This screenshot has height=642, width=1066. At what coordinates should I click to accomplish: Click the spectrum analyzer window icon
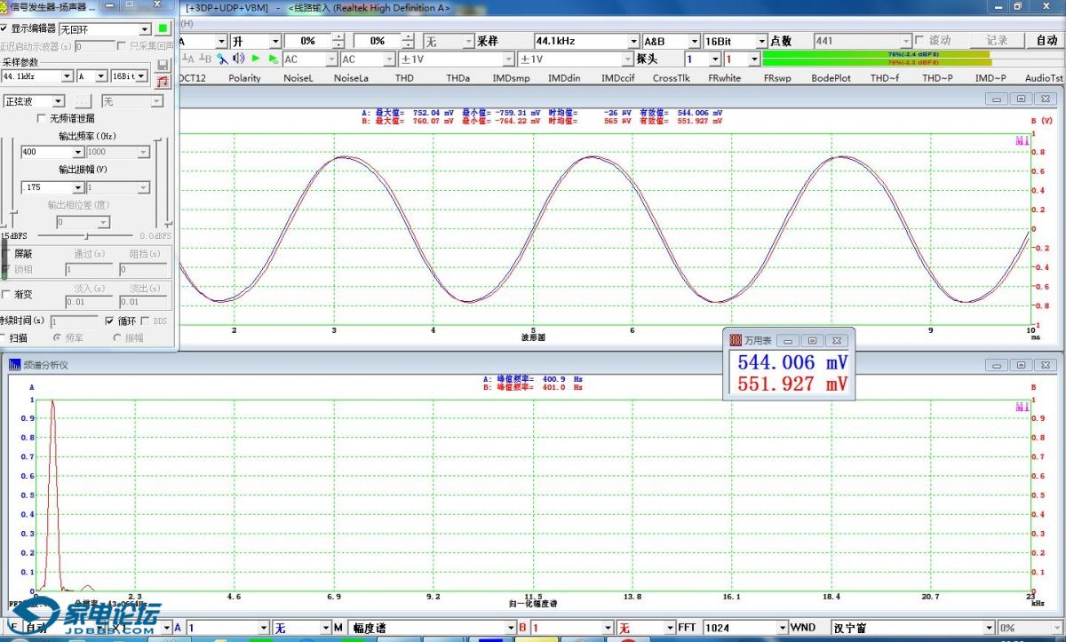[x=15, y=364]
